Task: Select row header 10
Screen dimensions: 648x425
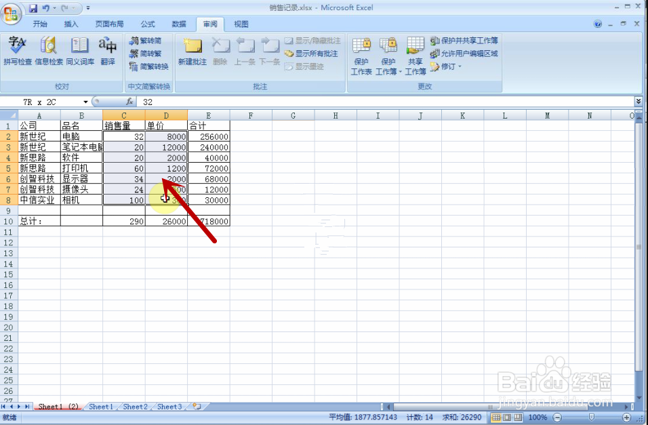Action: point(9,221)
